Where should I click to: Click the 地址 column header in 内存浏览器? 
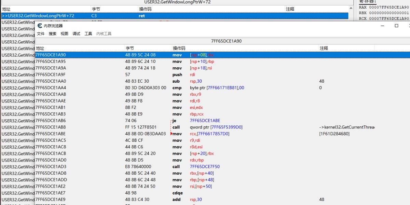click(x=80, y=49)
